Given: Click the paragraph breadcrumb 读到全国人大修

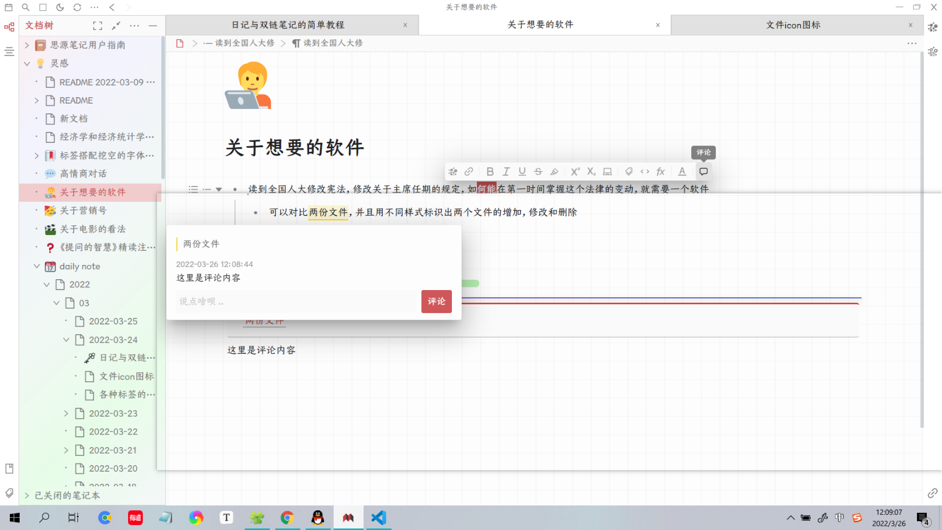Looking at the screenshot, I should [328, 43].
